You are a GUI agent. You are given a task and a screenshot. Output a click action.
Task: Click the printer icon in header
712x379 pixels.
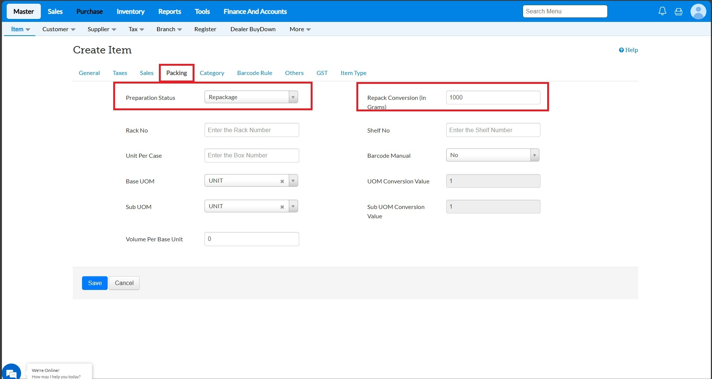[679, 12]
